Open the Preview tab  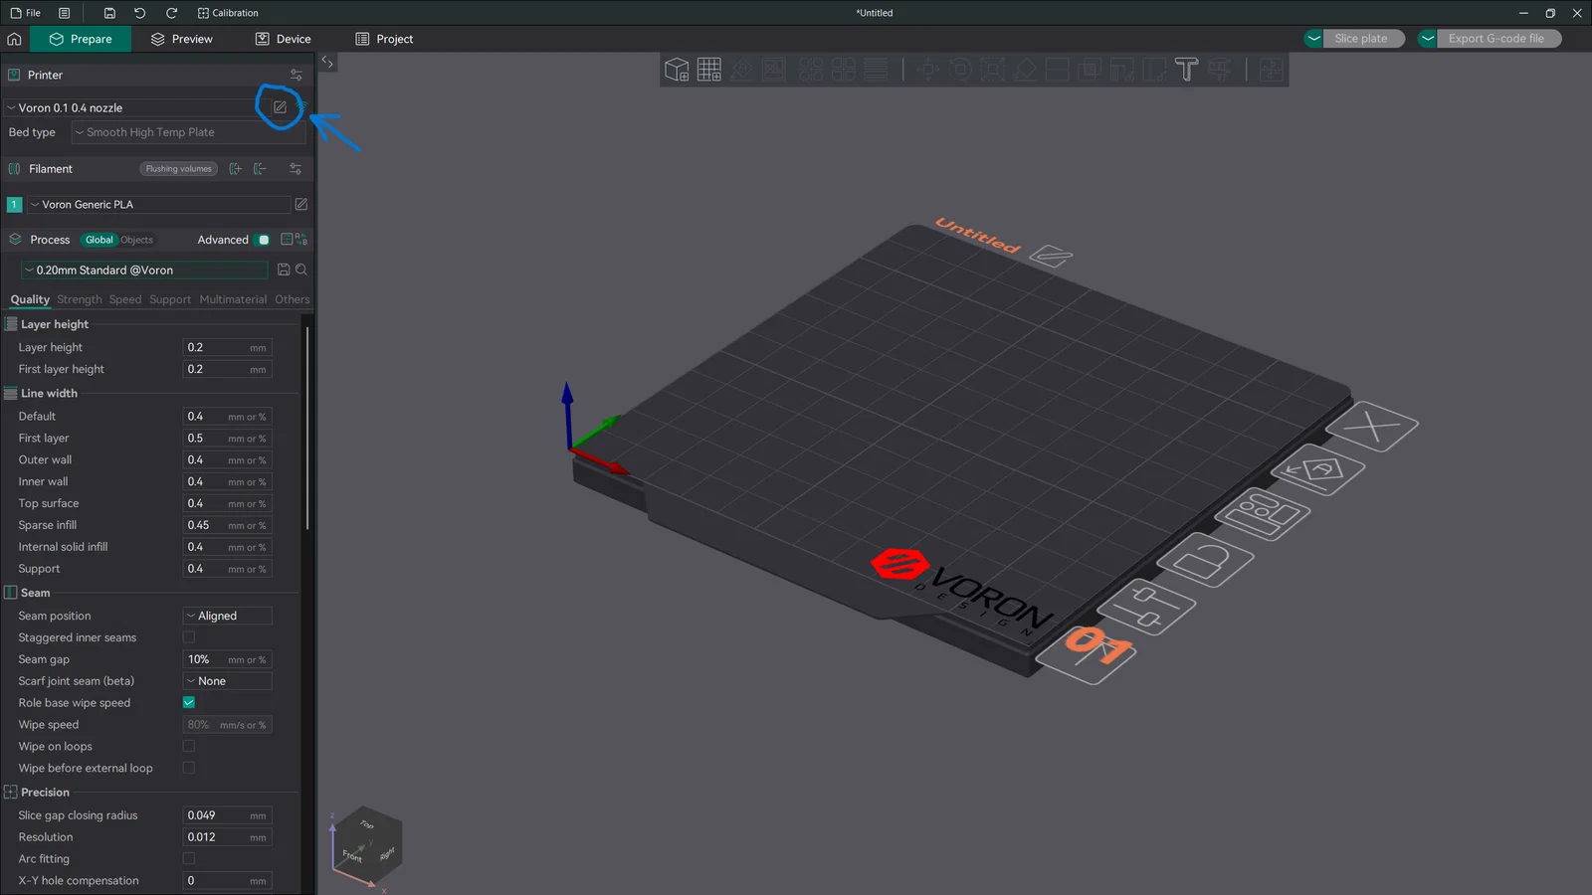point(181,39)
